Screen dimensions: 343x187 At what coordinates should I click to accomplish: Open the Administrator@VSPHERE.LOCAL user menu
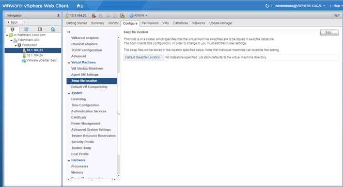click(300, 6)
